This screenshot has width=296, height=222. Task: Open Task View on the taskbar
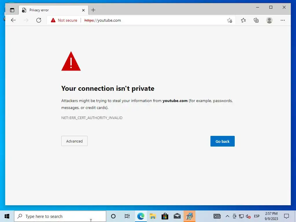127,216
